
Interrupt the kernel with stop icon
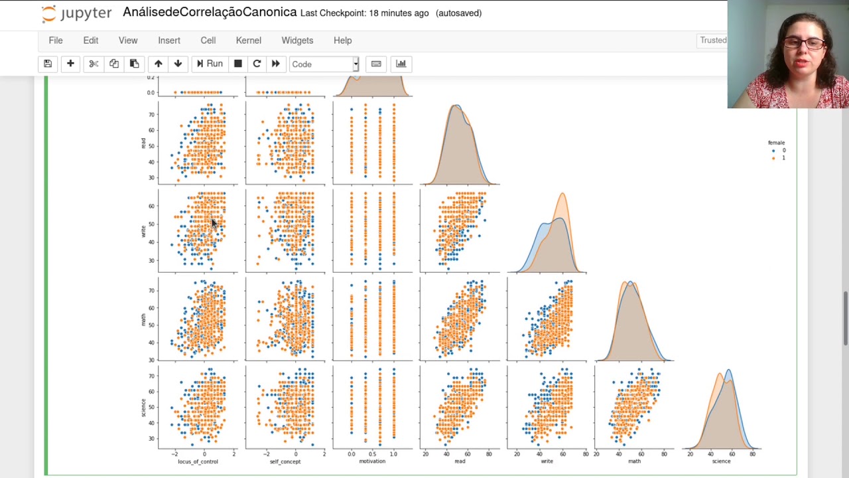click(x=237, y=64)
